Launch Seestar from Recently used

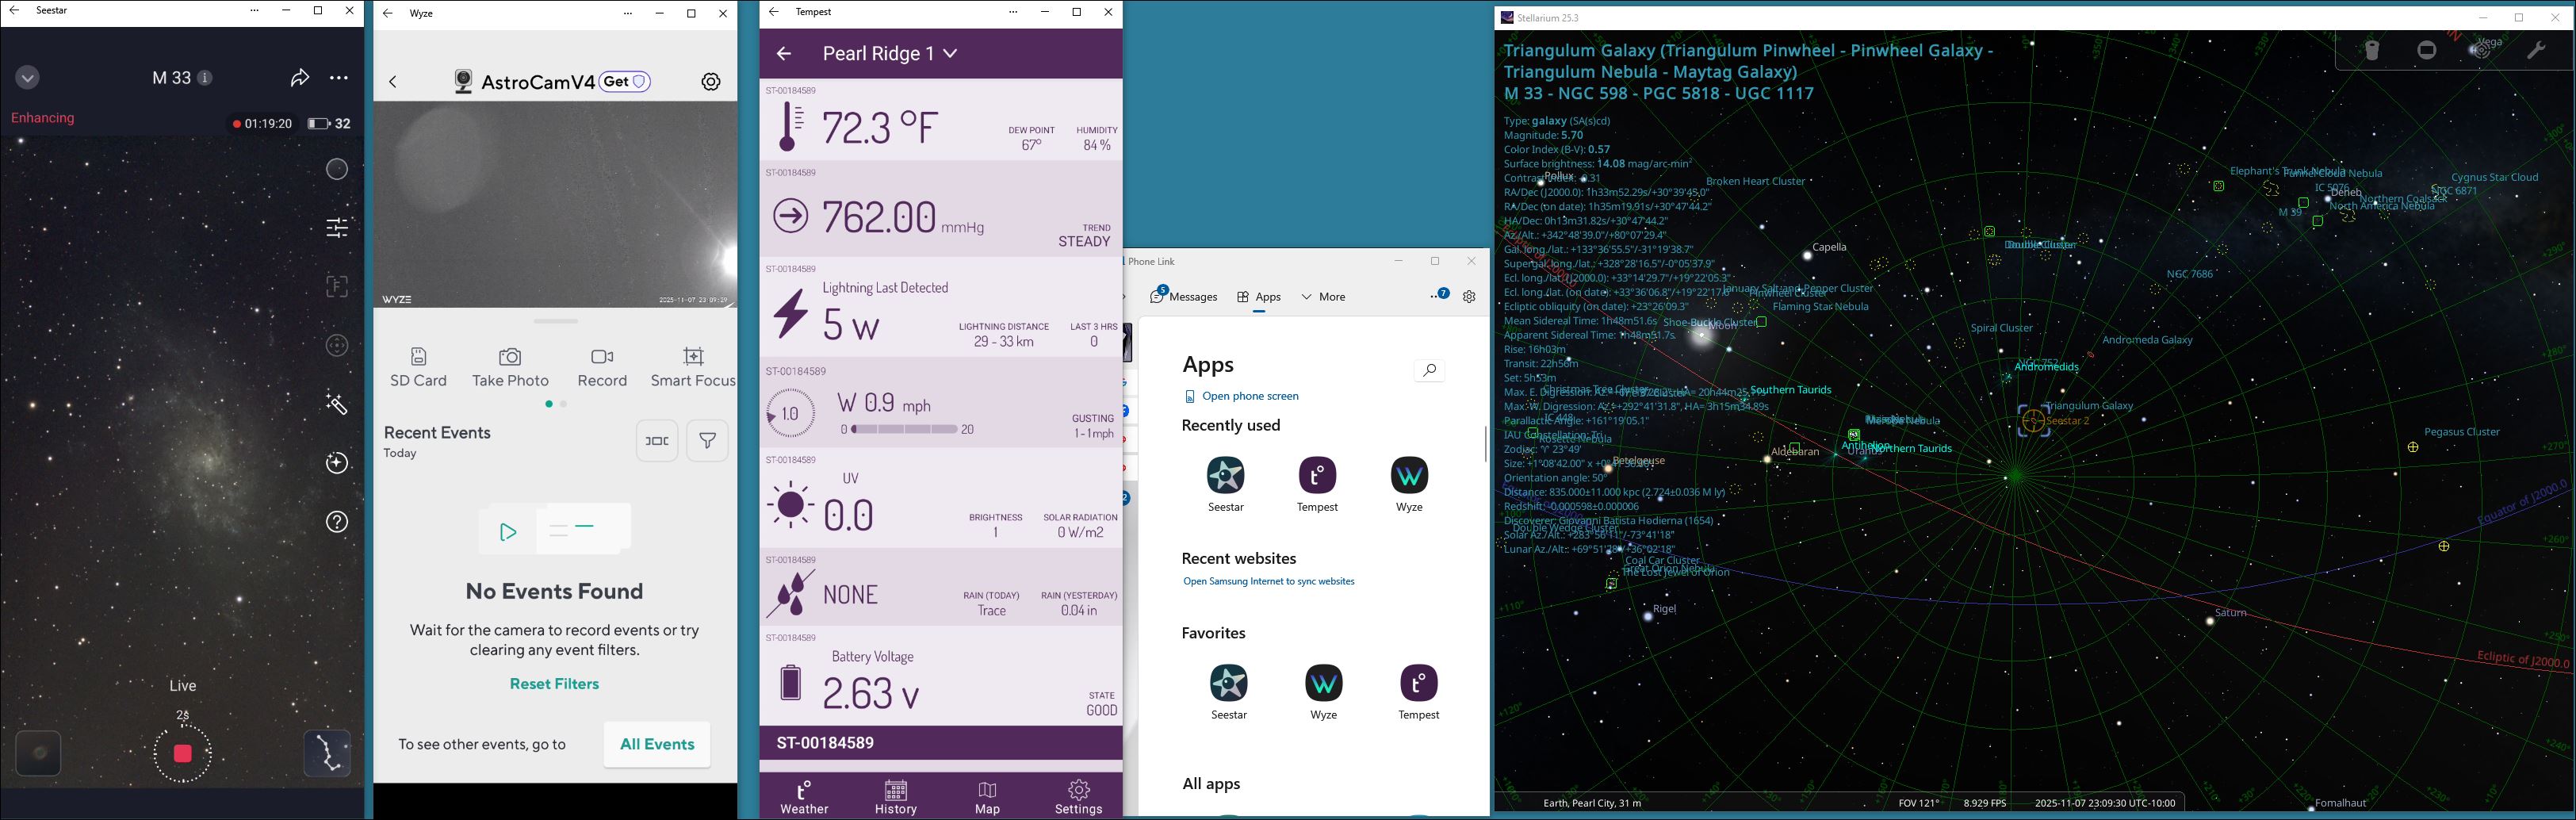coord(1226,484)
